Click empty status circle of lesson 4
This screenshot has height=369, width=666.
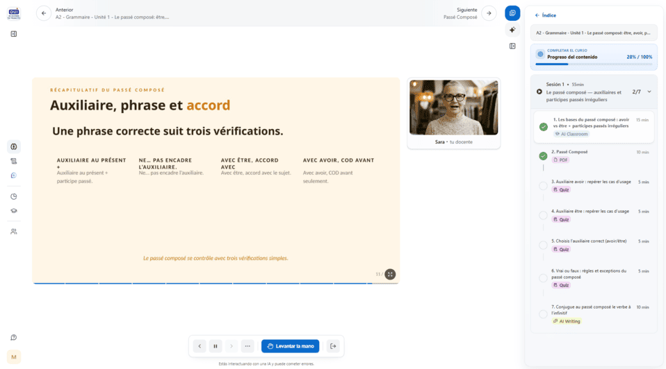(543, 215)
